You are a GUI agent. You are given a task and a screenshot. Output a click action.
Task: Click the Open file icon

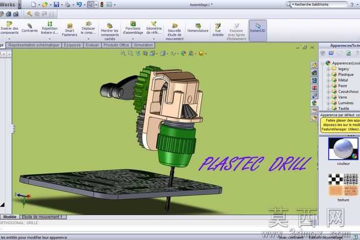click(45, 5)
